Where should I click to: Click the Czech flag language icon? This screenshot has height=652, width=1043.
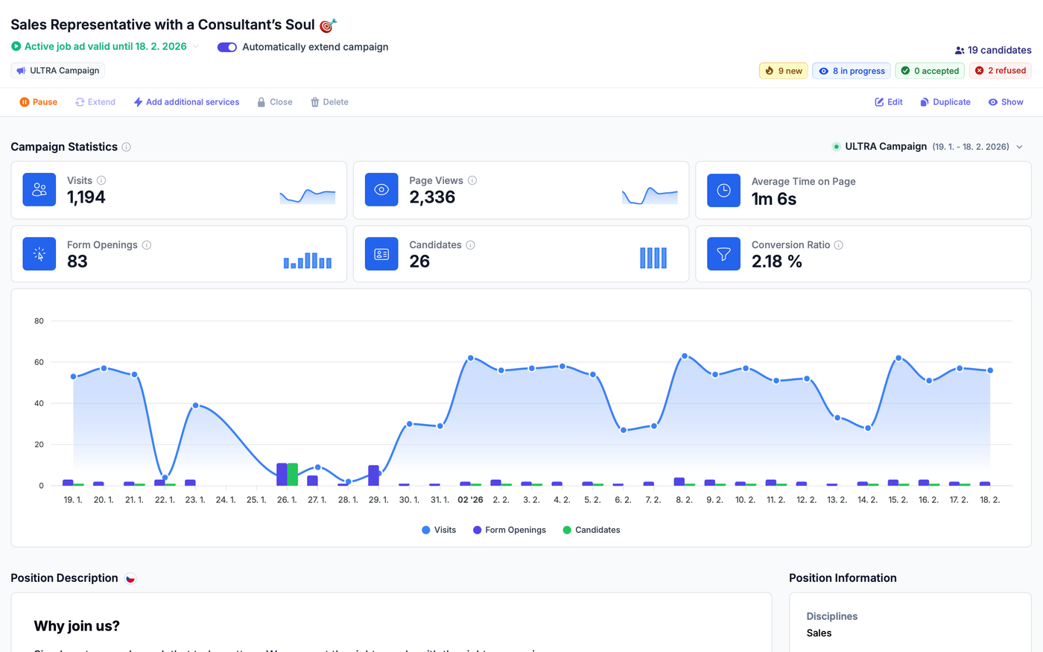point(130,578)
